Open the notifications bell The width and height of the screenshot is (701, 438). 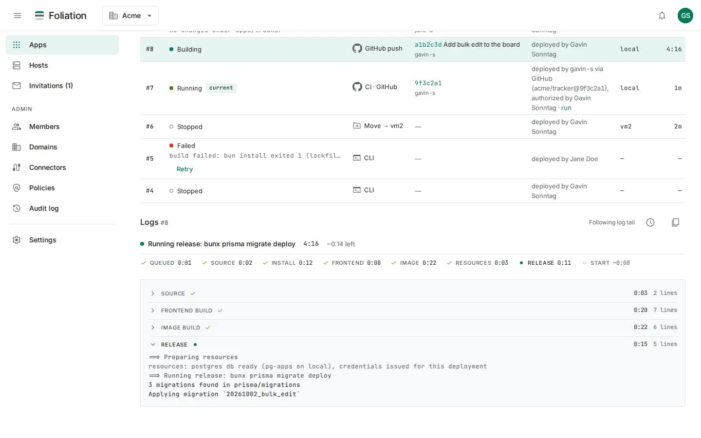coord(662,16)
